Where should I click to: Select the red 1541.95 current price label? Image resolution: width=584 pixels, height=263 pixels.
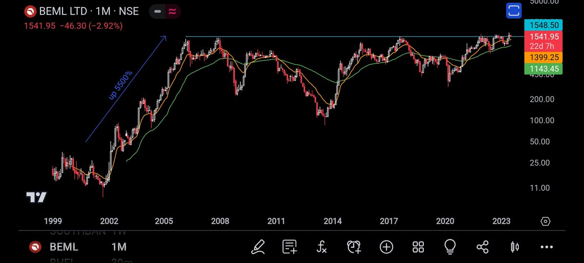point(543,41)
